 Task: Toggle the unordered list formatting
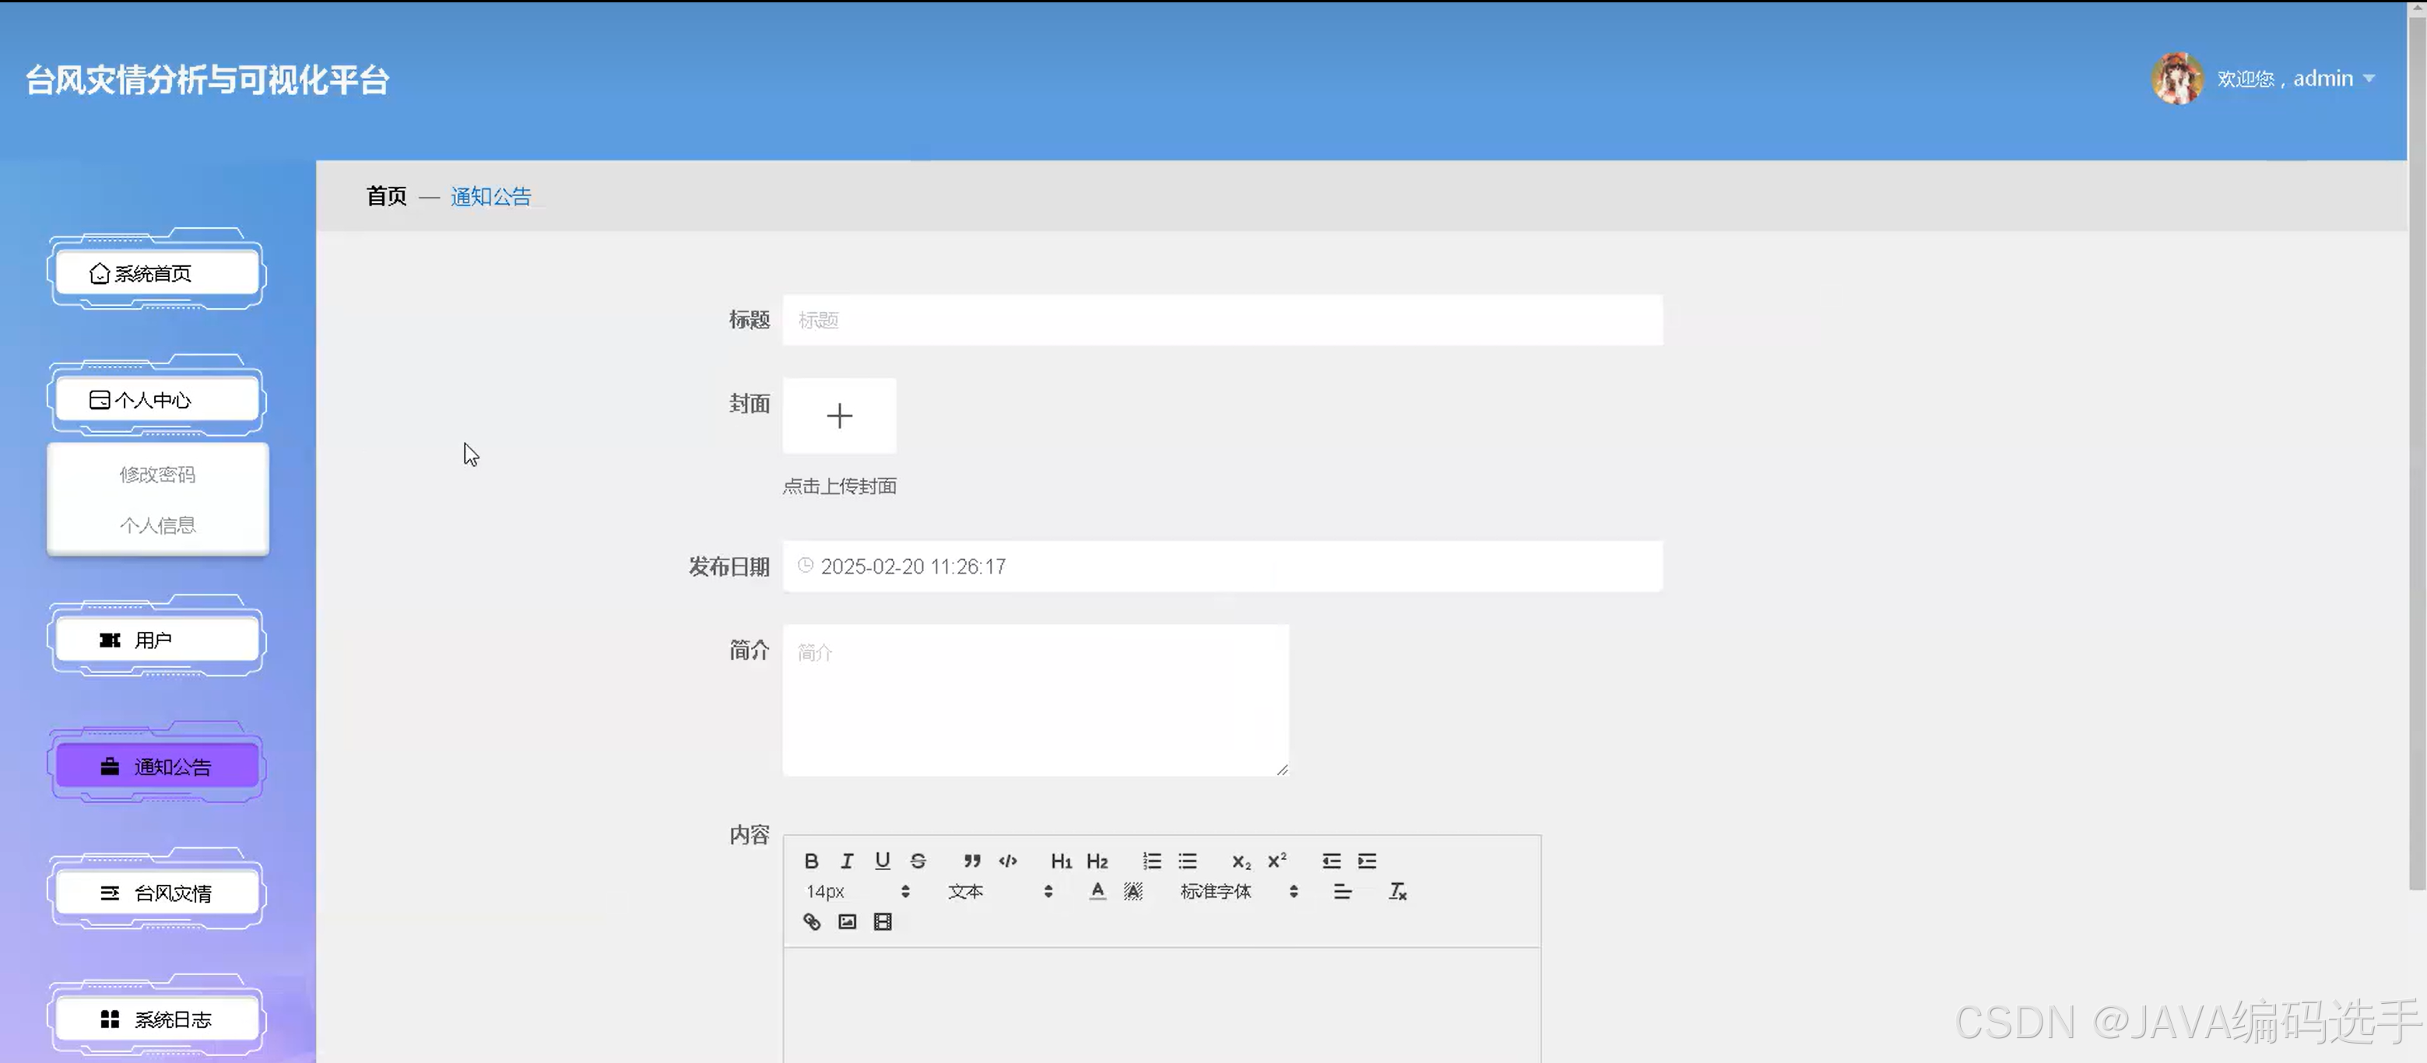click(1187, 860)
